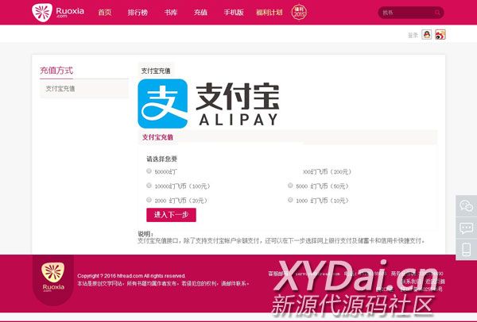
Task: Open the WeChat floating side icon
Action: 467,205
